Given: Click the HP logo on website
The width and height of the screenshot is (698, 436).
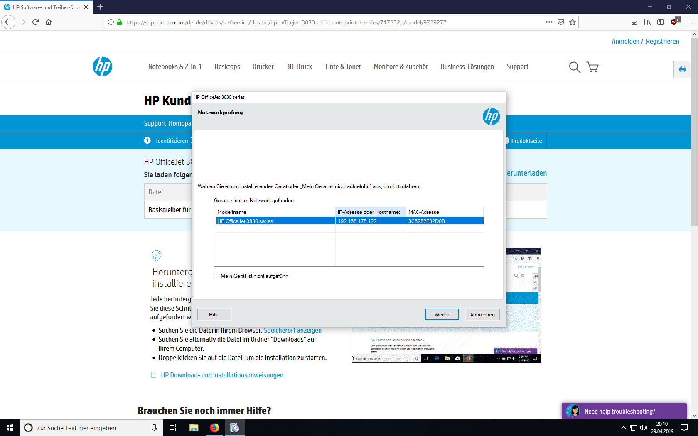Looking at the screenshot, I should (x=102, y=66).
